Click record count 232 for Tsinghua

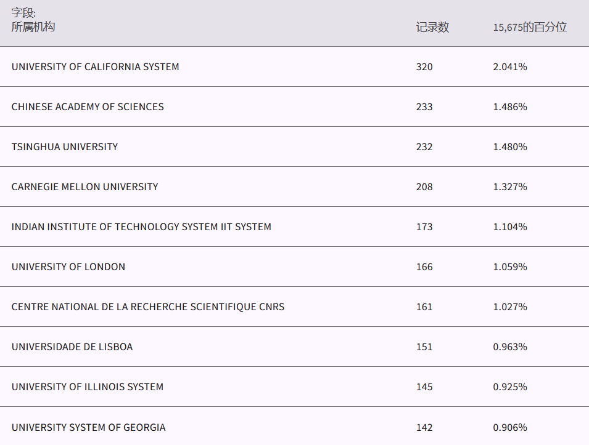click(424, 146)
